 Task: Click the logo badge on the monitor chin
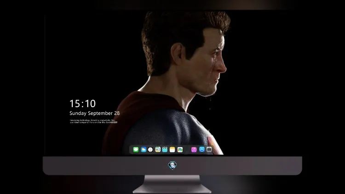[x=172, y=165]
